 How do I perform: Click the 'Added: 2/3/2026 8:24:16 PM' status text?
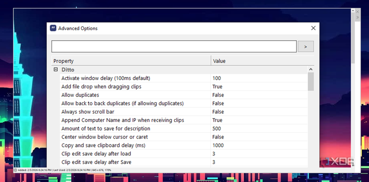point(35,170)
